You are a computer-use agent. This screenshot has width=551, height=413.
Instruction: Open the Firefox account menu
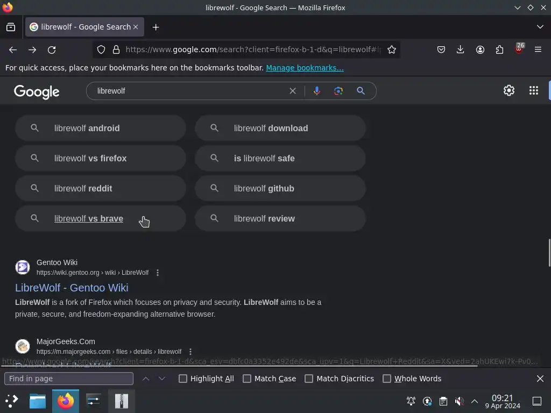(480, 50)
